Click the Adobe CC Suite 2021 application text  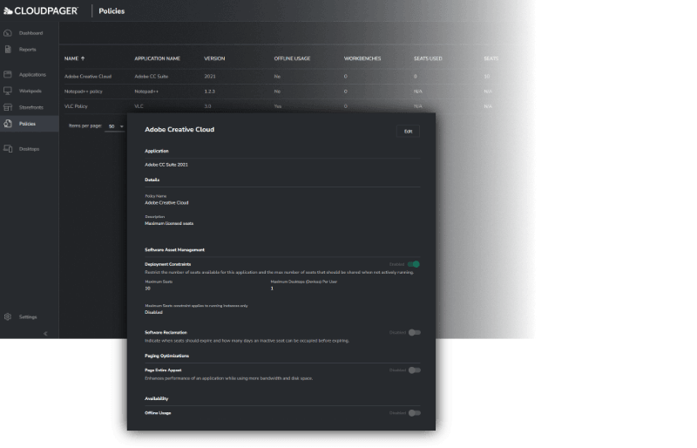point(166,164)
